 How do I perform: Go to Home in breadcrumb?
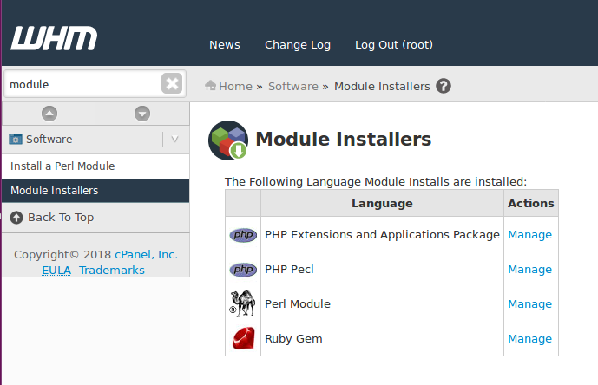[x=235, y=86]
